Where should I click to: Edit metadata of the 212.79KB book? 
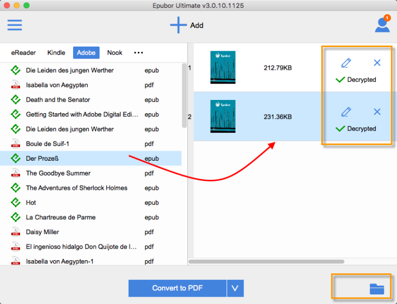[x=346, y=63]
